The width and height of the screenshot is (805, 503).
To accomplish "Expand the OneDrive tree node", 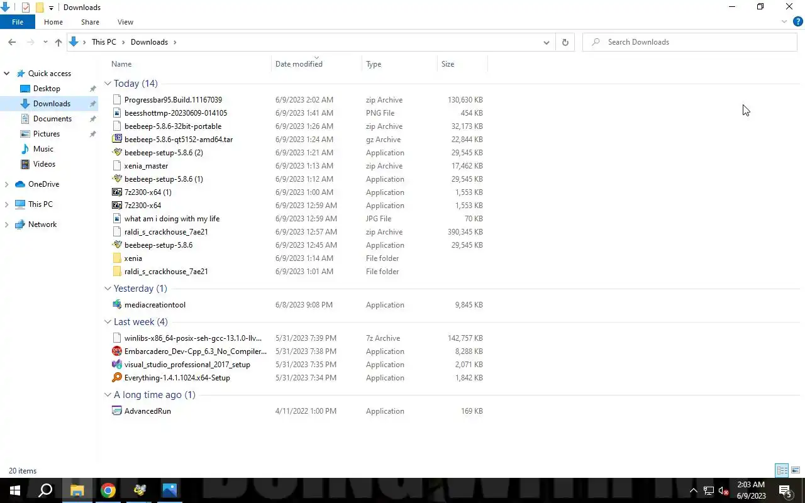I will [7, 184].
